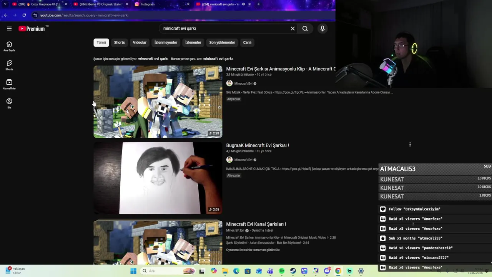Select the Tümü filter chip
Image resolution: width=492 pixels, height=277 pixels.
(101, 42)
